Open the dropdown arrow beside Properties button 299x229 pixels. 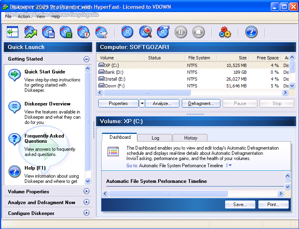(142, 103)
